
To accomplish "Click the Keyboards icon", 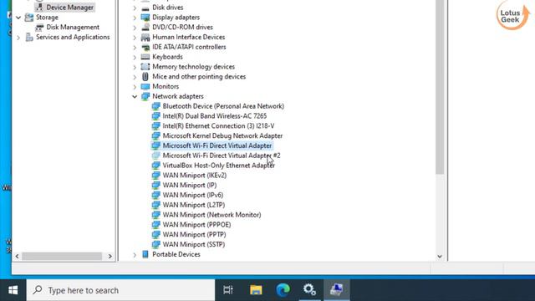I will point(145,57).
